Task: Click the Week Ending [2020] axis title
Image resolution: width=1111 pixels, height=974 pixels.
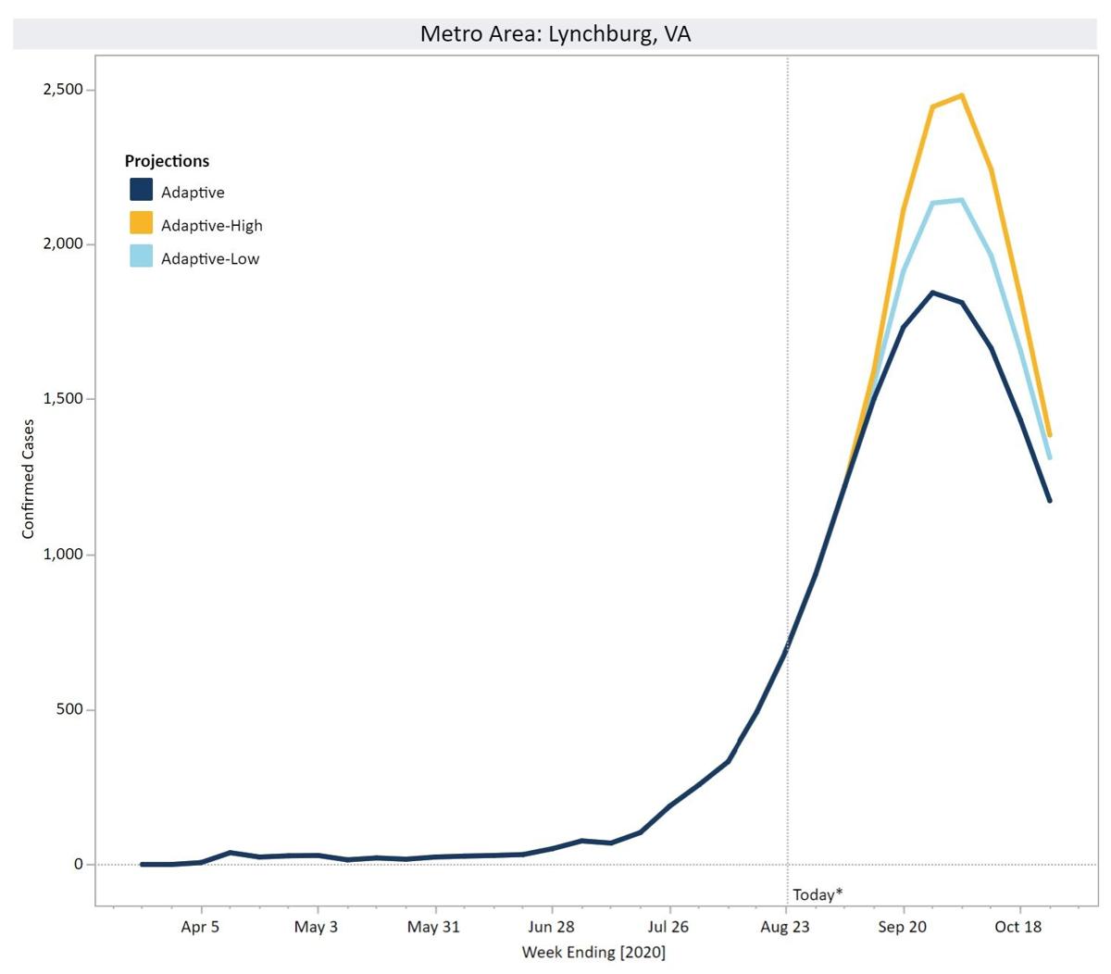Action: click(x=593, y=953)
